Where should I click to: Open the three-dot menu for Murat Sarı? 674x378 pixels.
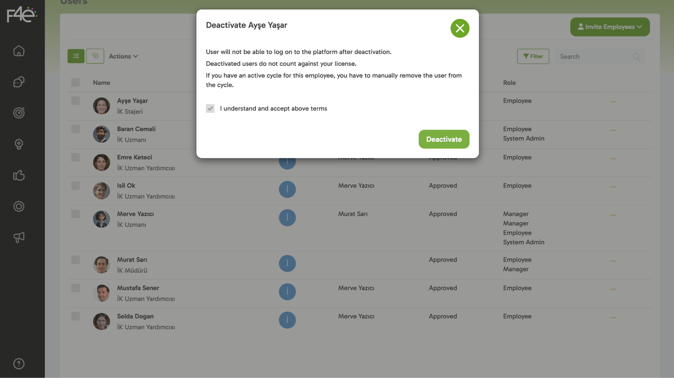pyautogui.click(x=613, y=261)
